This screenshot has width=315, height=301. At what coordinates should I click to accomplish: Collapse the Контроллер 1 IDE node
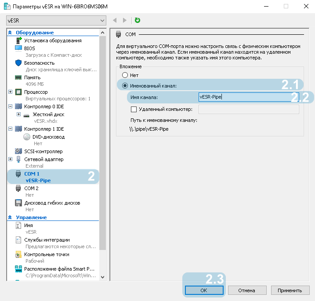tap(10, 129)
